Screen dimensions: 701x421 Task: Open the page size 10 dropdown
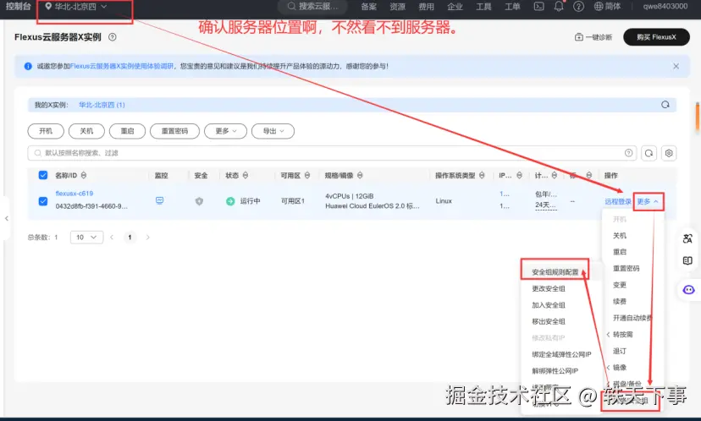point(86,237)
